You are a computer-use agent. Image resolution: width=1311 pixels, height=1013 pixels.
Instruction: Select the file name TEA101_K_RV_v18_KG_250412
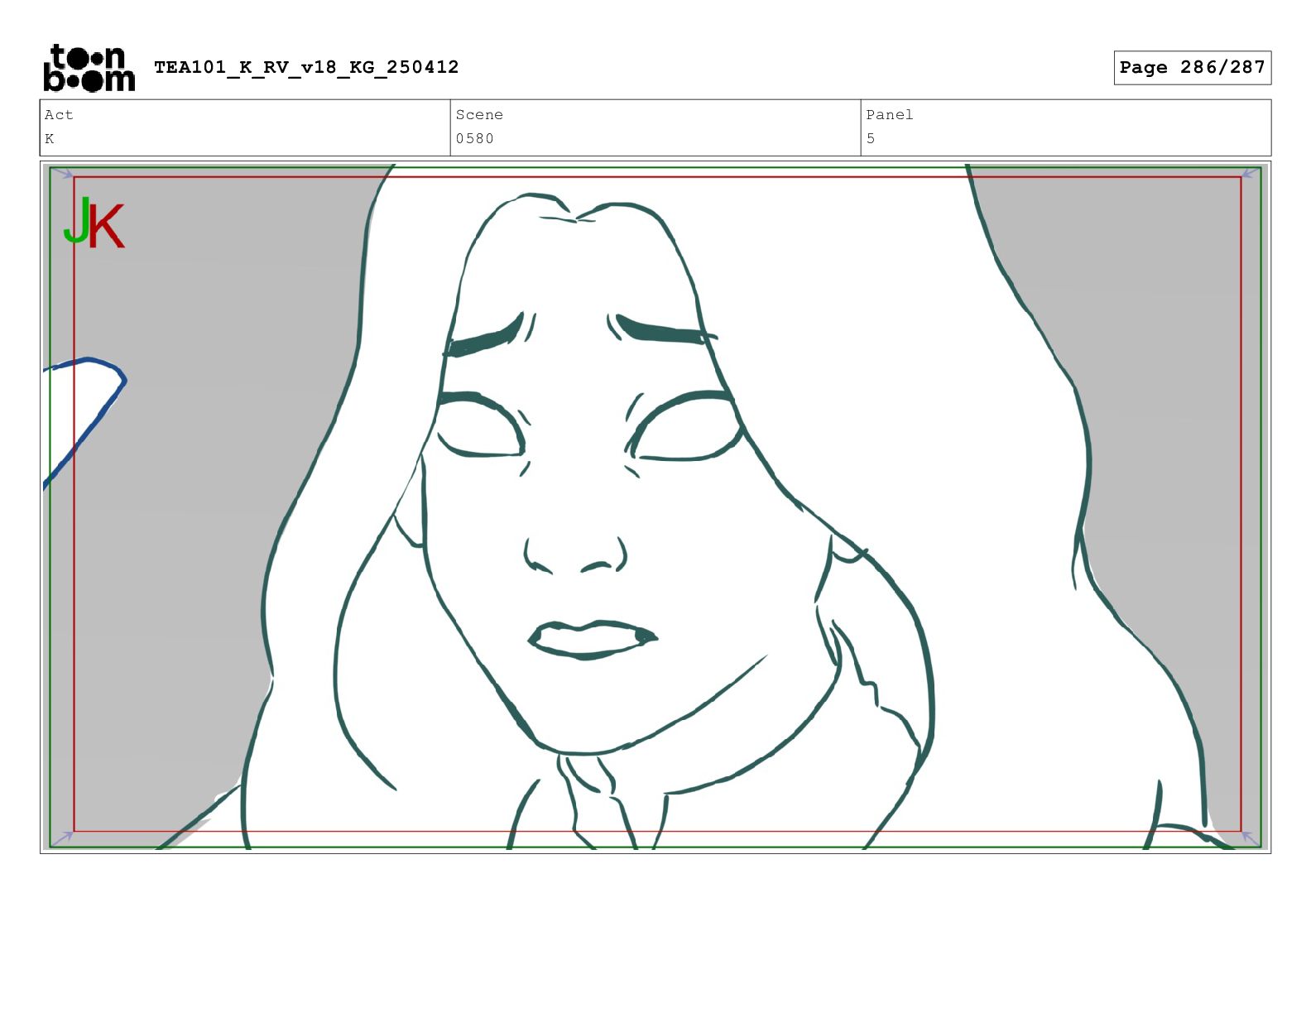[x=306, y=67]
